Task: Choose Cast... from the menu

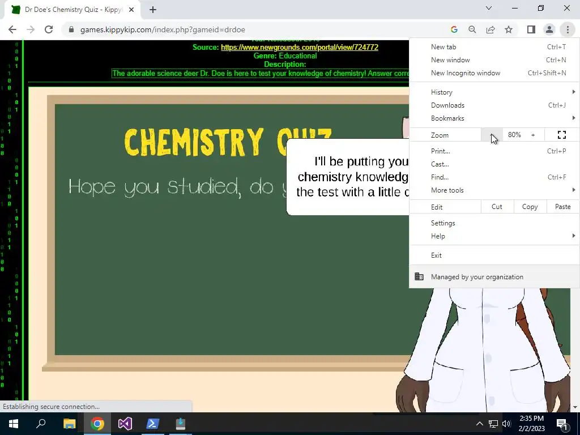Action: tap(494, 164)
